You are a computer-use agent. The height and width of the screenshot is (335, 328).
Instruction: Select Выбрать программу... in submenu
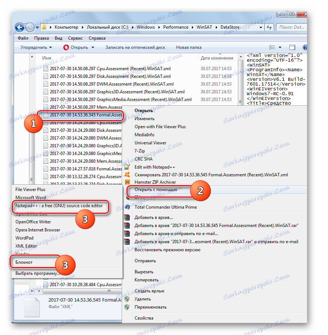(x=38, y=273)
